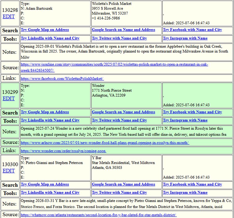
Task: Open the WiolettasPolishMarket Facebook page link
Action: pos(62,79)
